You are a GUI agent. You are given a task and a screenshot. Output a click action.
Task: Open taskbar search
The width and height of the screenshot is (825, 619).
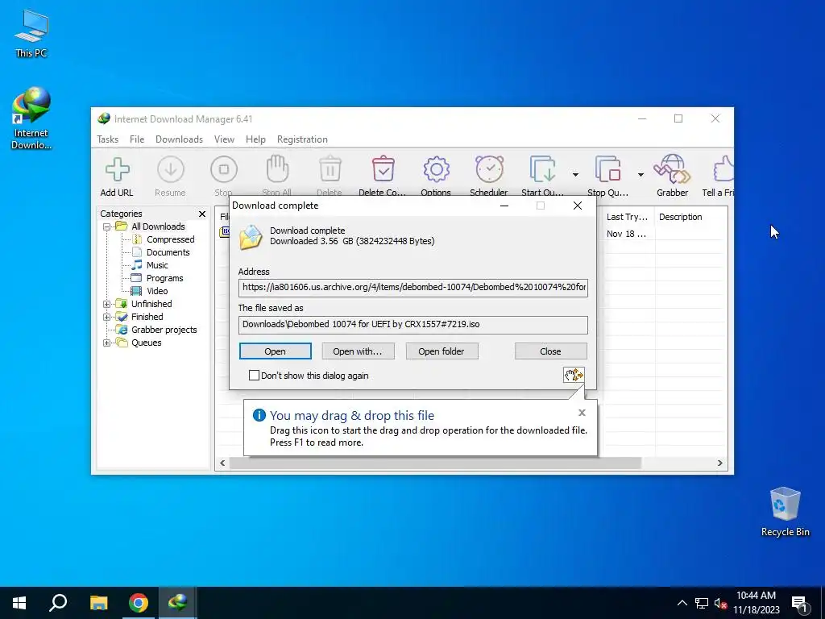(x=58, y=603)
